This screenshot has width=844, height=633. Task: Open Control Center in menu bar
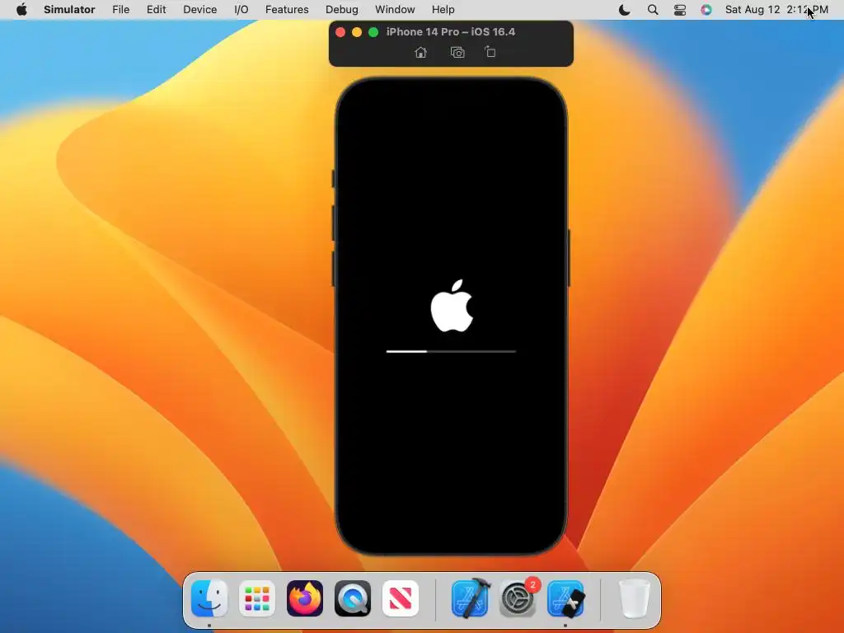point(680,10)
